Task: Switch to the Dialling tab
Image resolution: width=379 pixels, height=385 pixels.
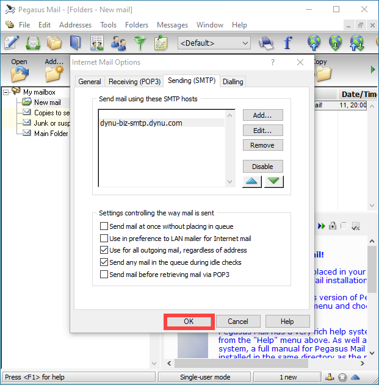Action: point(233,82)
